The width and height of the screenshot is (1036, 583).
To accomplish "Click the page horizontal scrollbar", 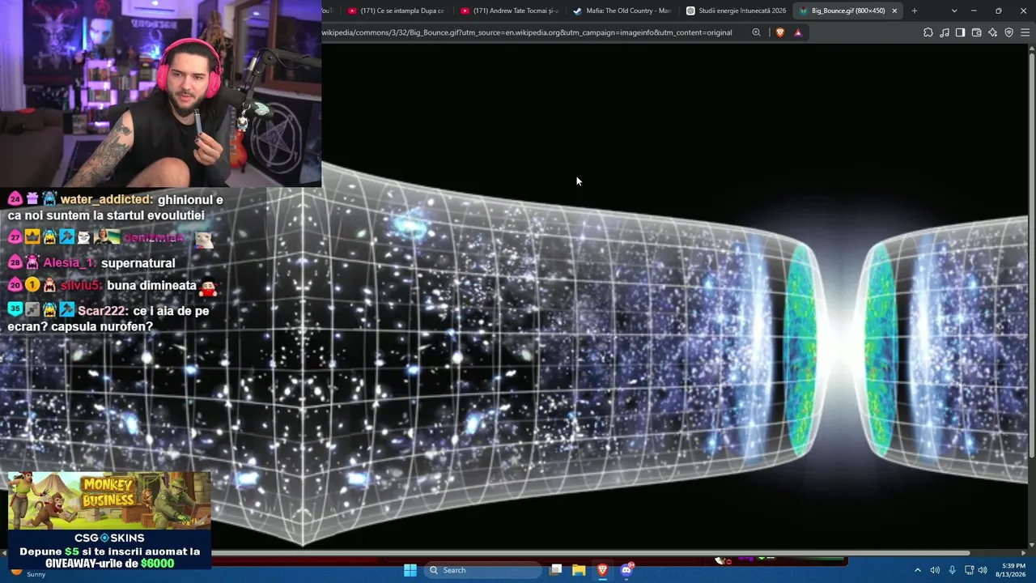I will pos(591,553).
